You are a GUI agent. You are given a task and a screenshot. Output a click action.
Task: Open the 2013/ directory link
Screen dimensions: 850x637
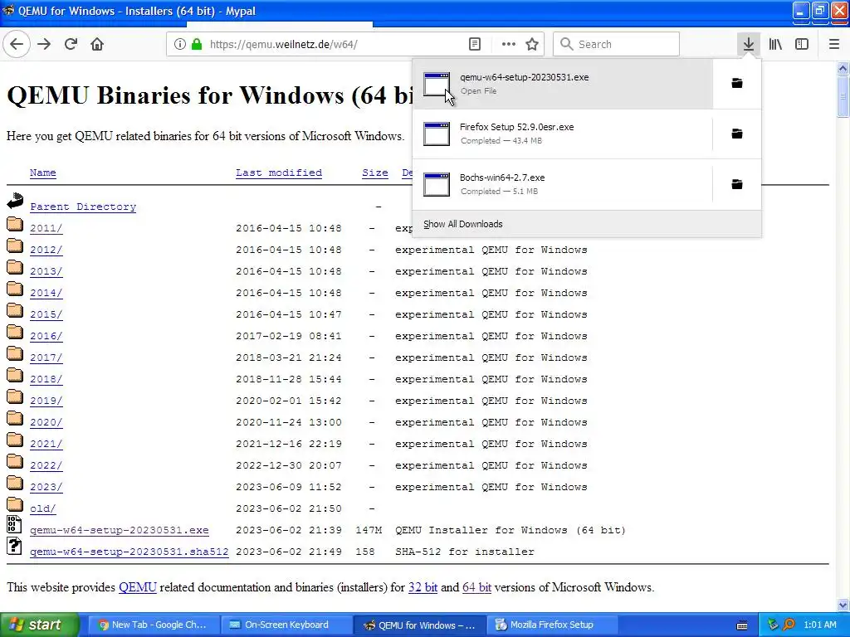pos(46,271)
